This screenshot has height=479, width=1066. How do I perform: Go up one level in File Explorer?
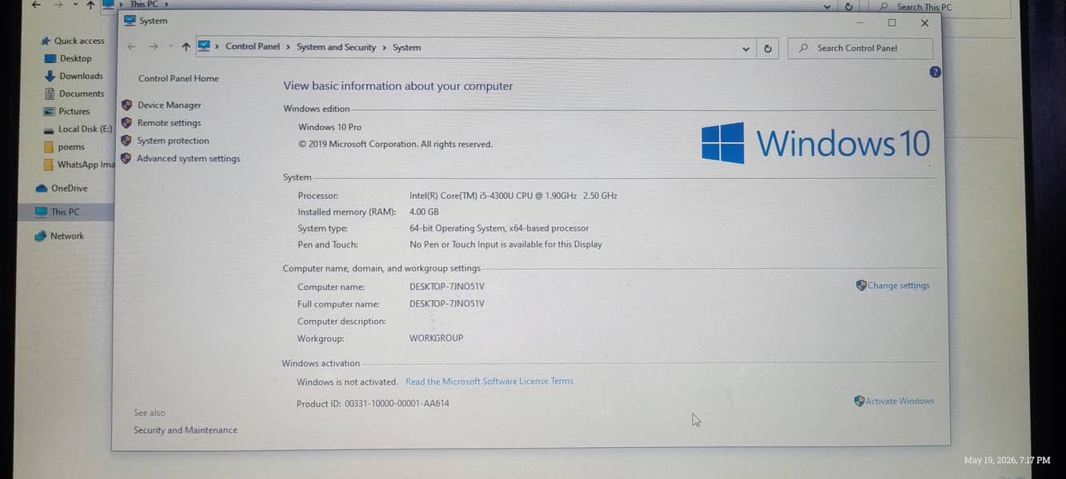pyautogui.click(x=90, y=6)
